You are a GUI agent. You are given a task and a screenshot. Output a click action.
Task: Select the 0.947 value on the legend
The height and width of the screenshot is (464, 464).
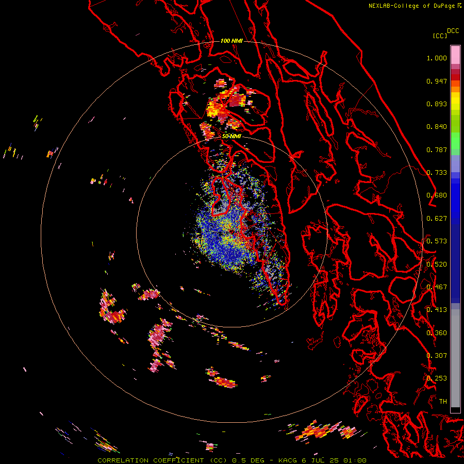[437, 81]
